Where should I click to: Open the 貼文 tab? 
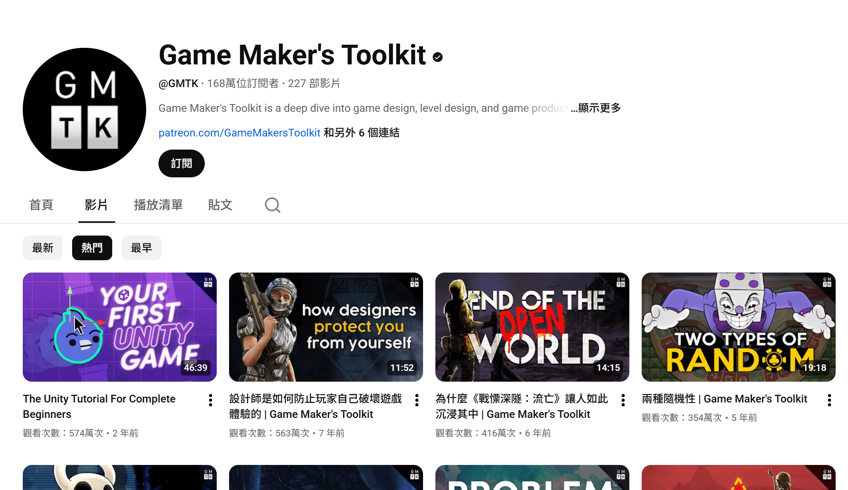220,205
